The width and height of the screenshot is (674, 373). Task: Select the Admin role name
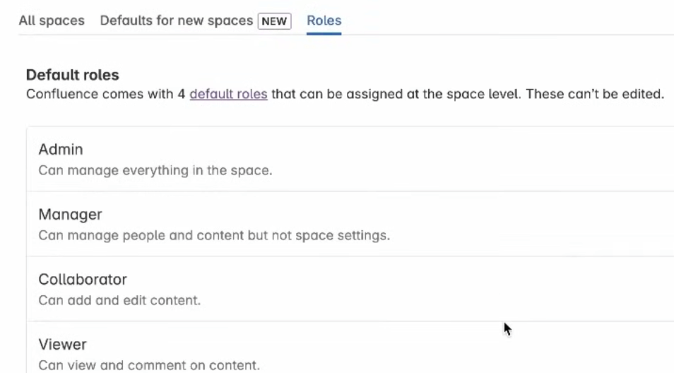coord(61,150)
